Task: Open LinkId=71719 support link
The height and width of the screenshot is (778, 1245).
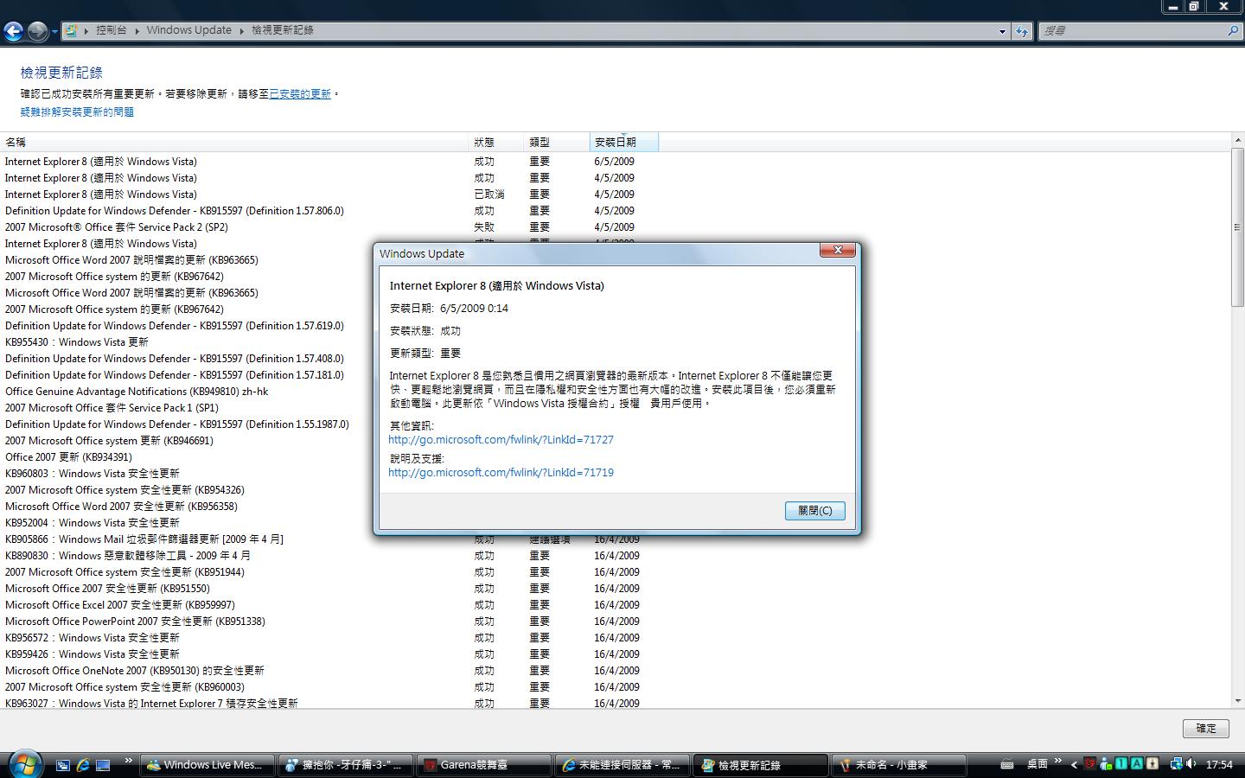Action: (x=501, y=473)
